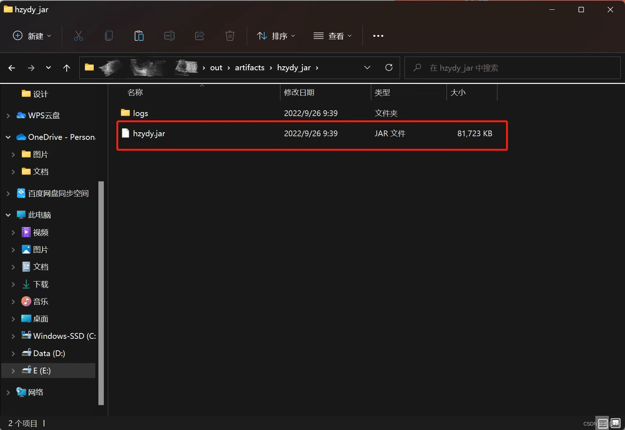Click the Cut icon in the toolbar
The image size is (625, 430).
click(x=79, y=36)
